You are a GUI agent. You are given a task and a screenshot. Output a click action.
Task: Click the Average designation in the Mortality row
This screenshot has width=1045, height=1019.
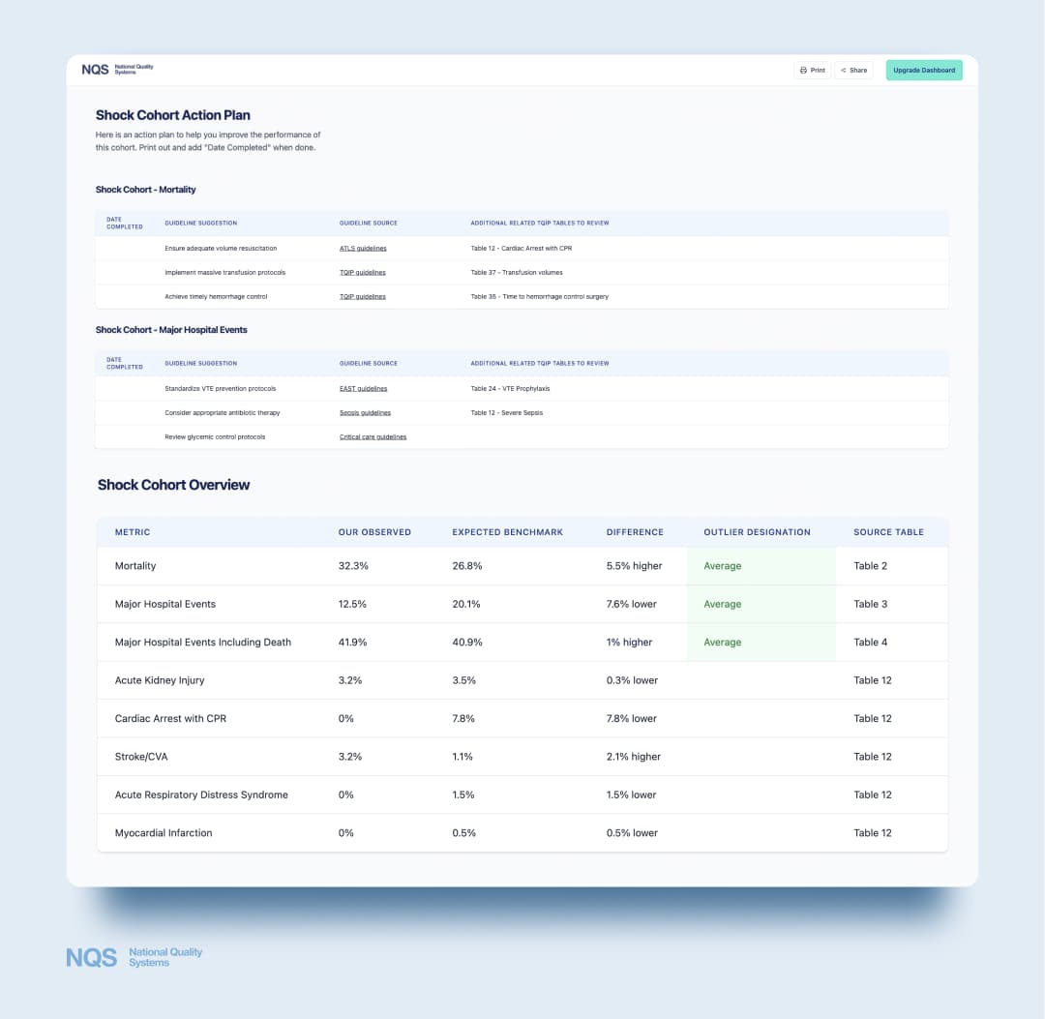(x=723, y=566)
